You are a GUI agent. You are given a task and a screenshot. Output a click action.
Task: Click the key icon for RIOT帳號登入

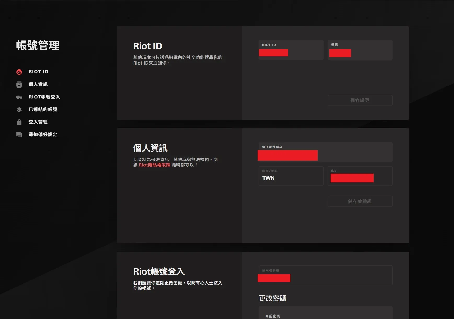[19, 97]
